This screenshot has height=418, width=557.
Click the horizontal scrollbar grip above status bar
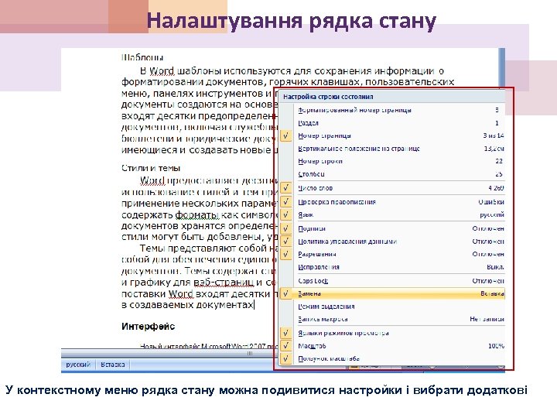pyautogui.click(x=250, y=353)
